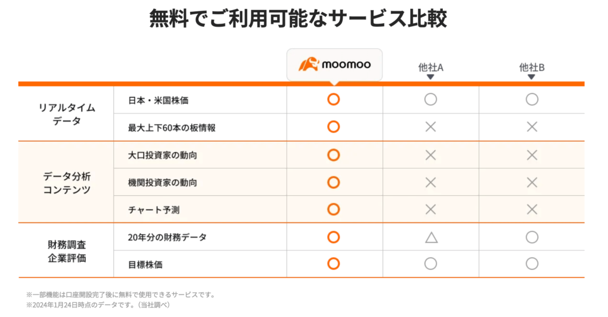Click 他社B circle for 20年分の財務データ
This screenshot has width=608, height=317.
tap(532, 237)
